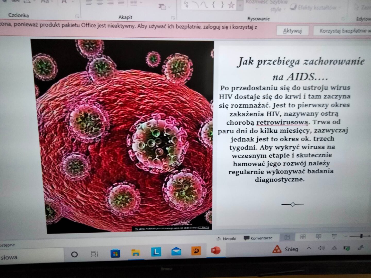
Task: Click the Aktywuj button
Action: (292, 31)
